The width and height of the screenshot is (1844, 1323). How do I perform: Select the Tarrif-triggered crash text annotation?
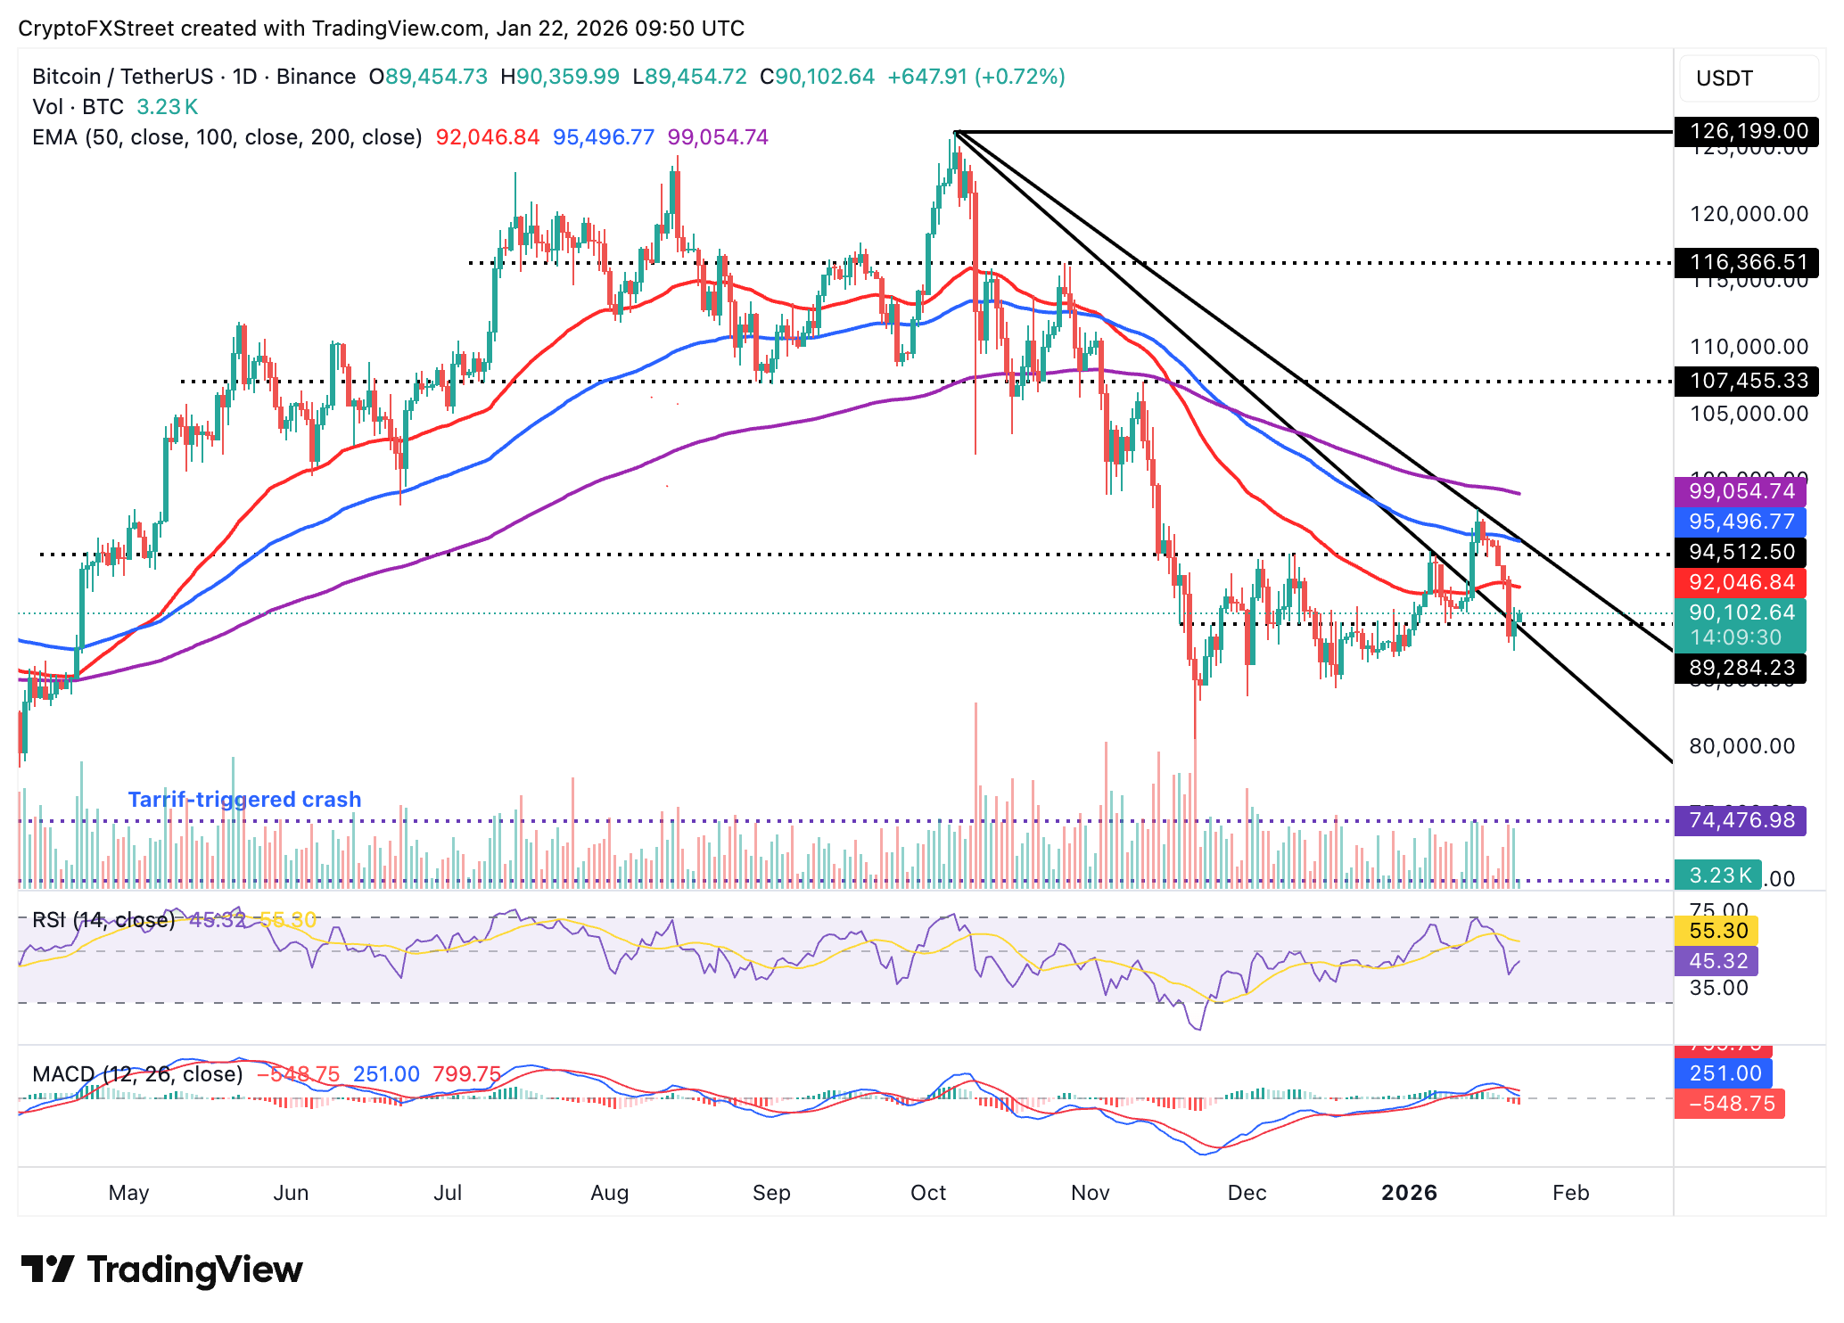[x=244, y=800]
